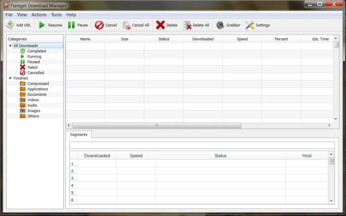Viewport: 346px width, 216px height.
Task: Click Segments table scroll down arrow
Action: click(331, 201)
